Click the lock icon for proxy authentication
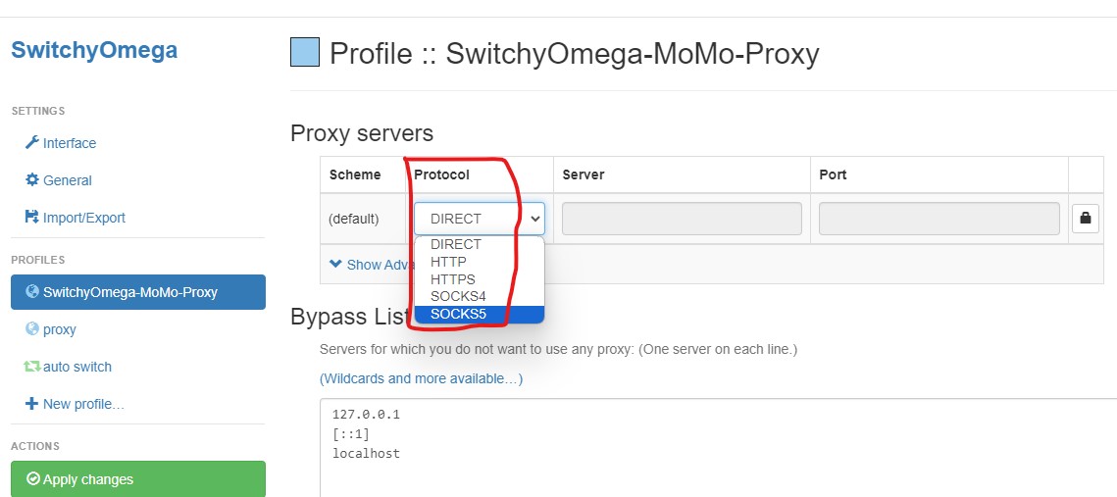This screenshot has width=1117, height=497. coord(1085,219)
